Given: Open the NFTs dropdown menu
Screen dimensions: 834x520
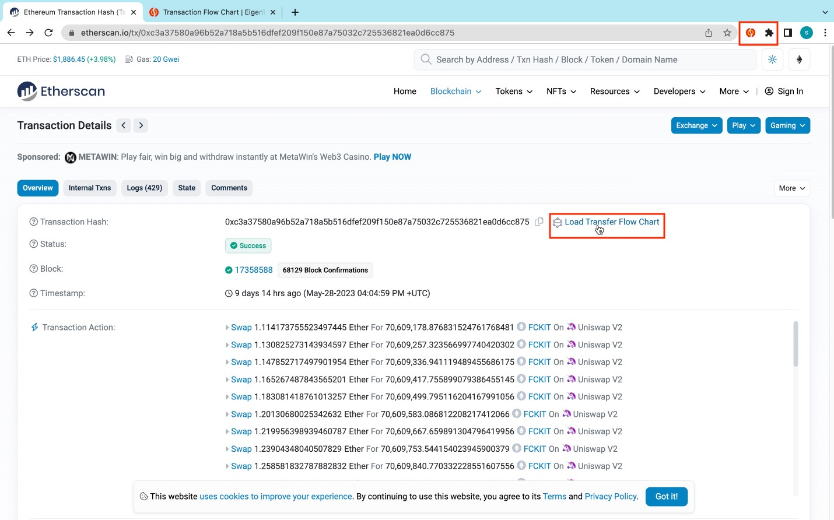Looking at the screenshot, I should click(x=561, y=92).
